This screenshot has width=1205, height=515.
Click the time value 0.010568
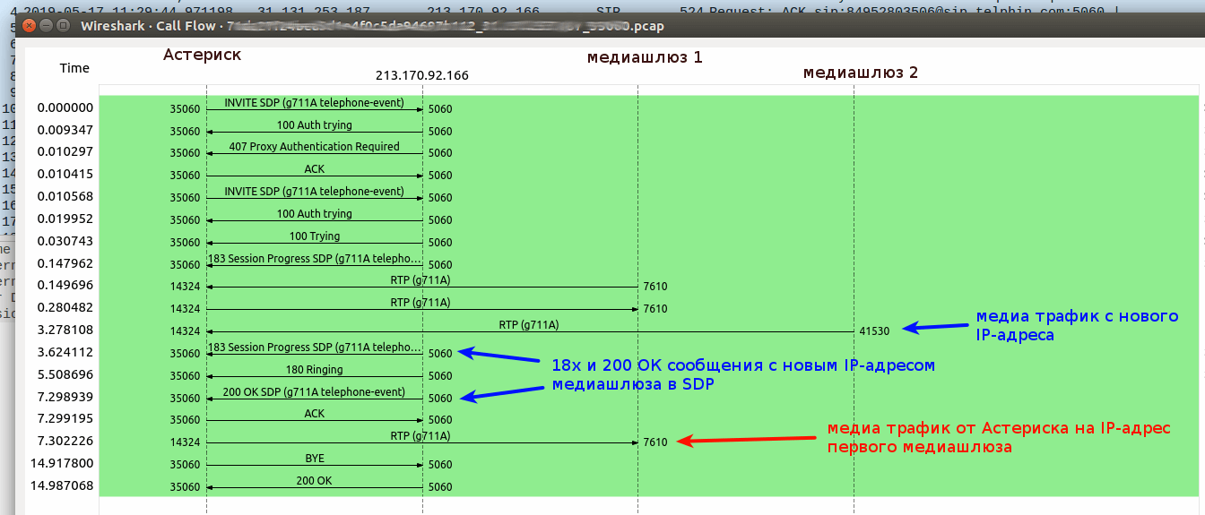65,196
